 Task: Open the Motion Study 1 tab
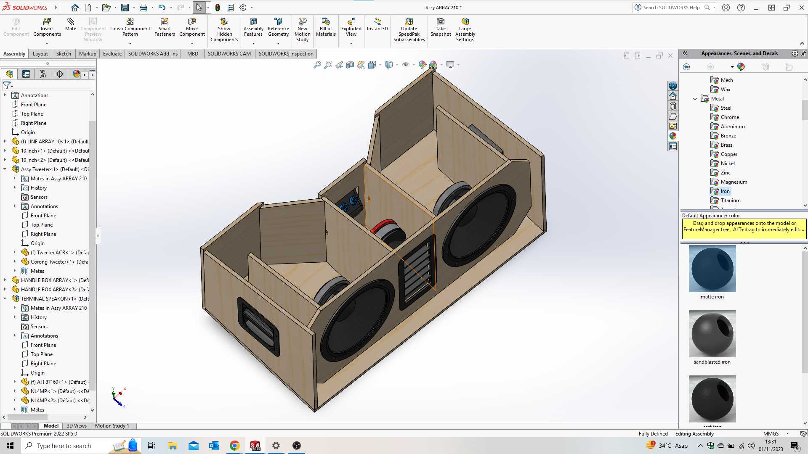pos(112,426)
